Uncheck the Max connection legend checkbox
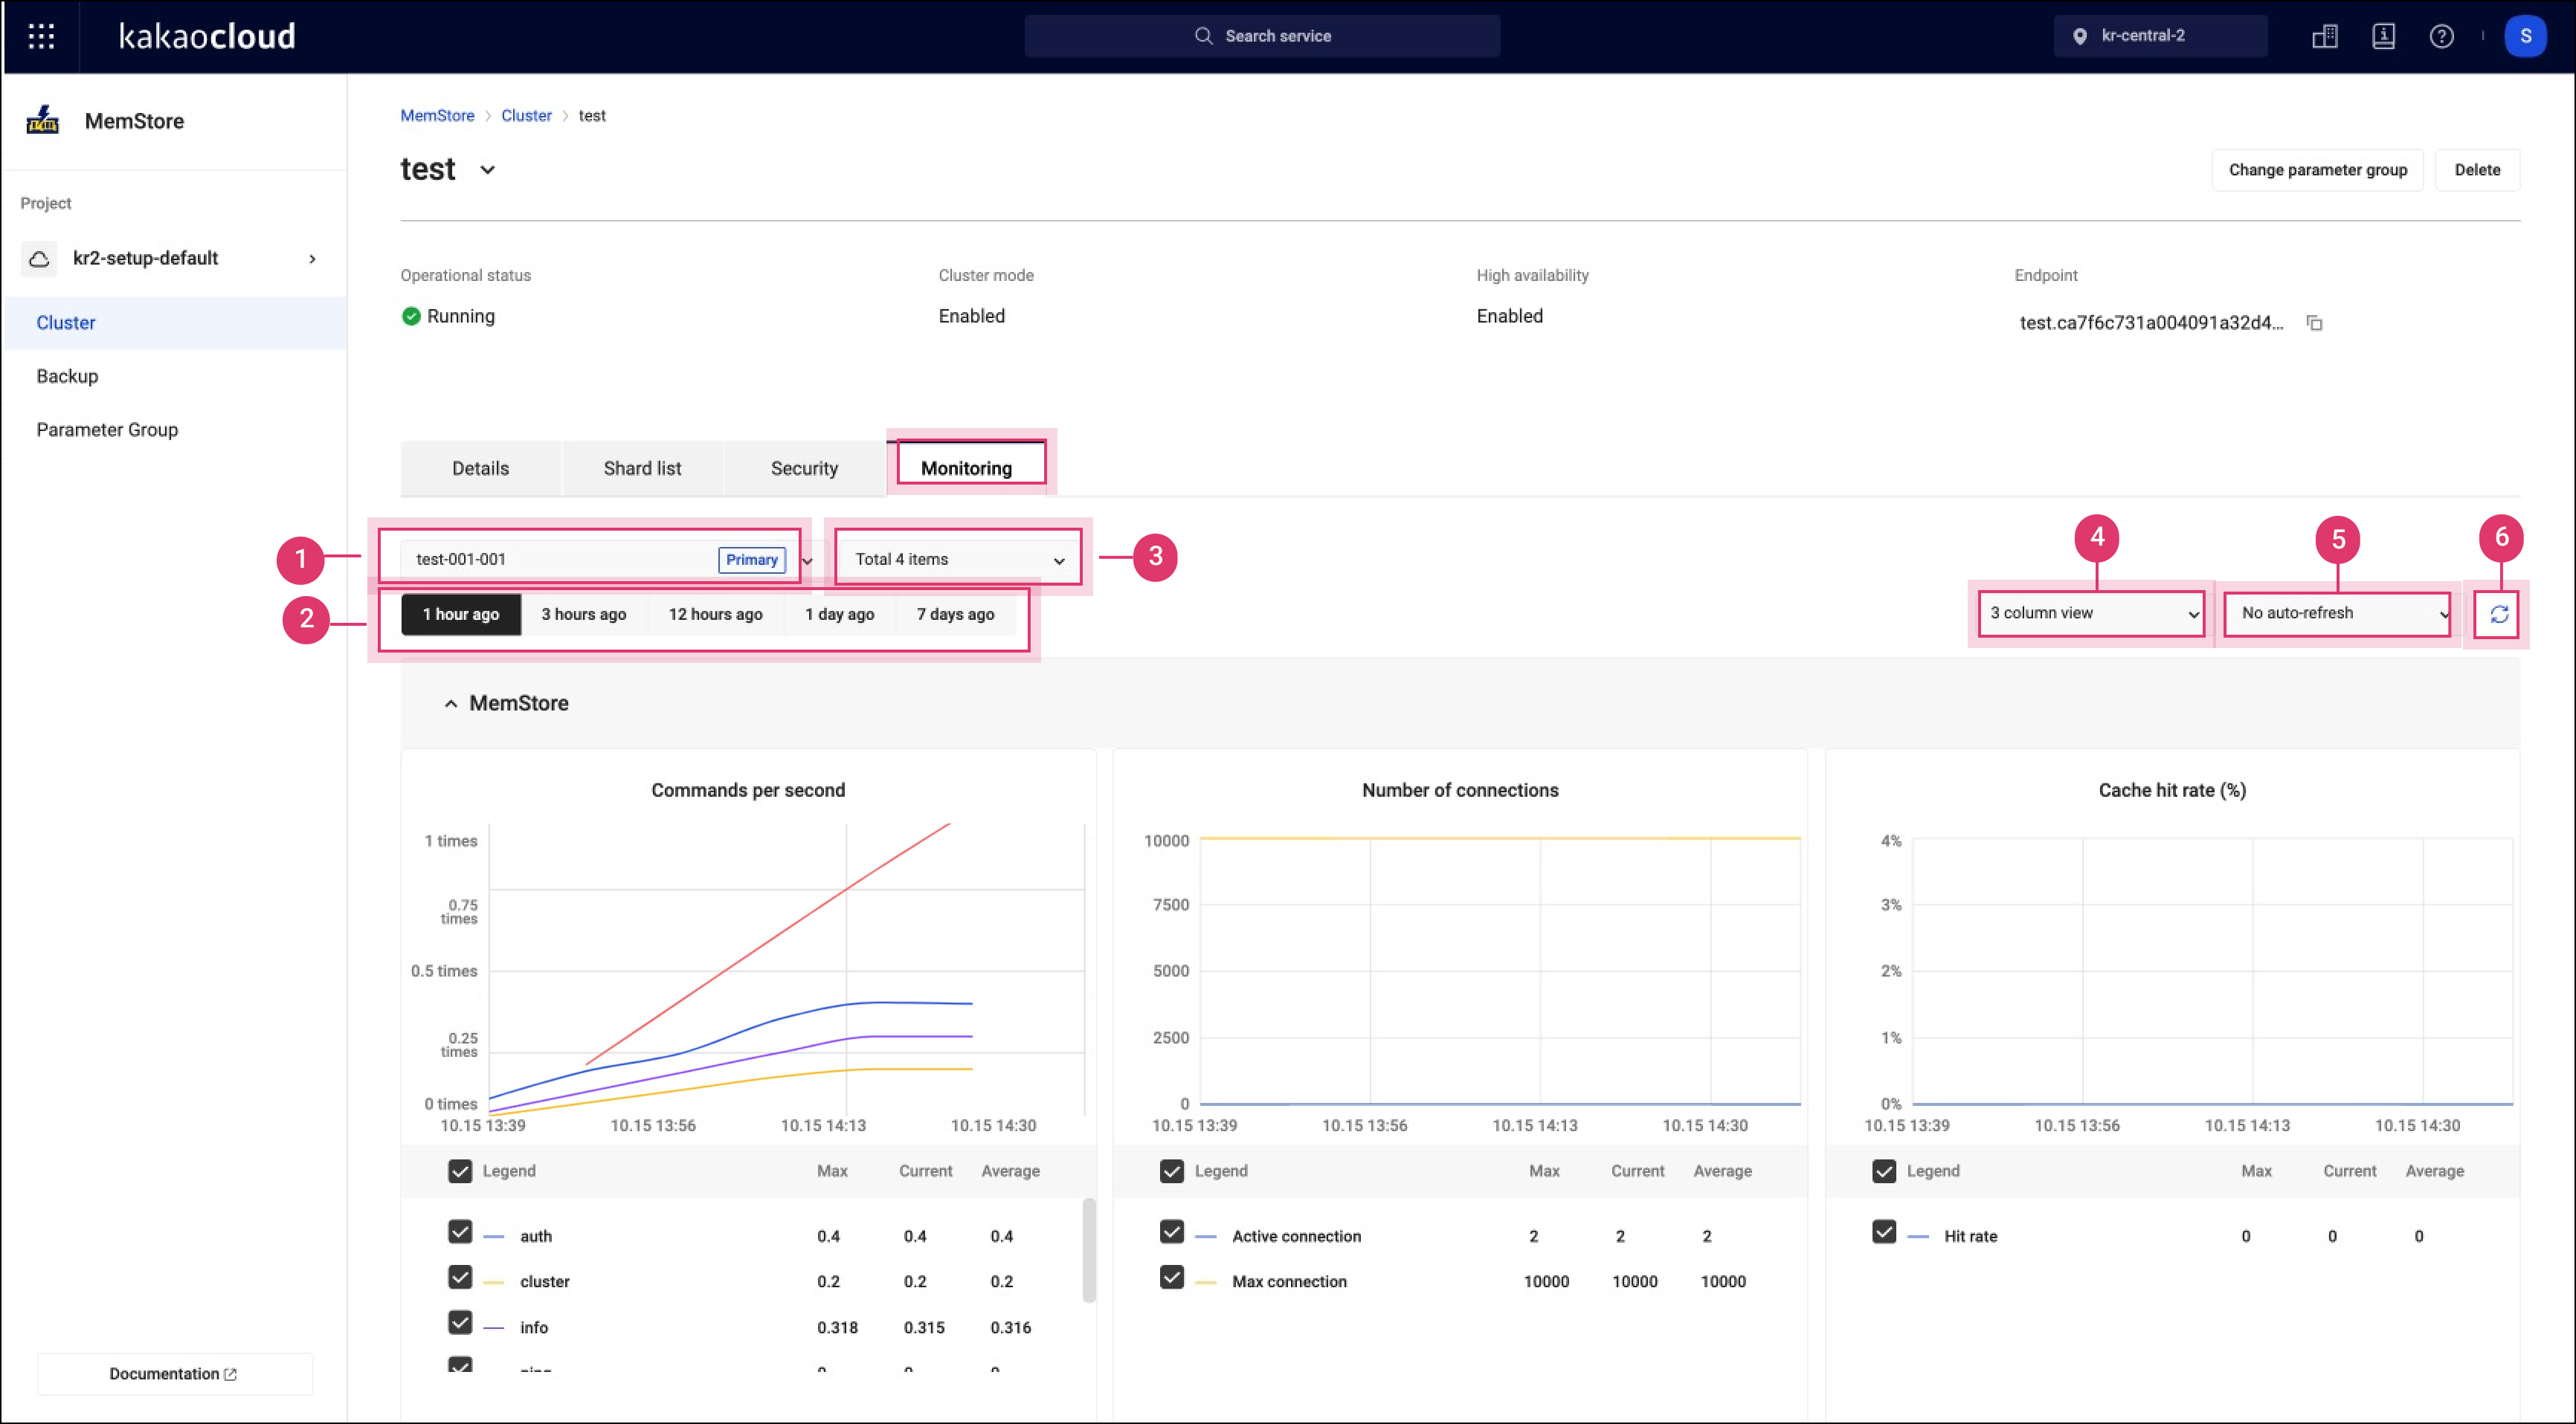 tap(1172, 1277)
